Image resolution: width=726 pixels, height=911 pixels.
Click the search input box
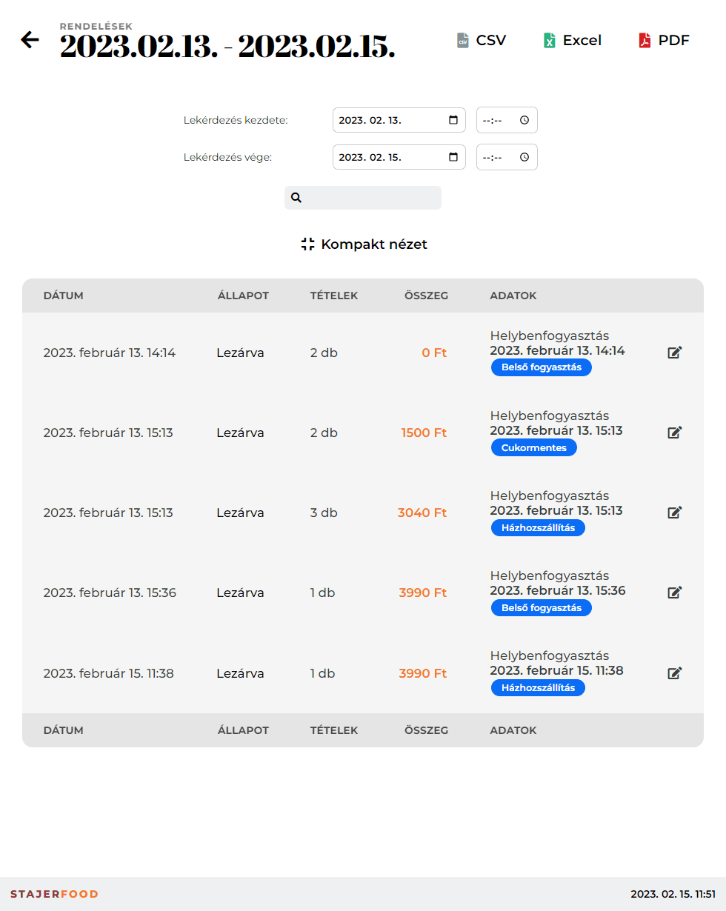[363, 198]
